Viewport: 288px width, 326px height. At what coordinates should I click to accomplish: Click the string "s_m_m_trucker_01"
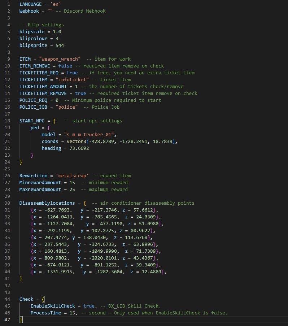tap(89, 135)
